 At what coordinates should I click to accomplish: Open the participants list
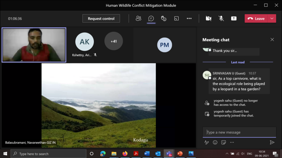pos(138,18)
